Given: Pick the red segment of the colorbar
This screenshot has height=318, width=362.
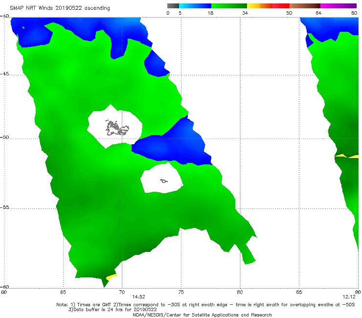Looking at the screenshot, I should (281, 6).
